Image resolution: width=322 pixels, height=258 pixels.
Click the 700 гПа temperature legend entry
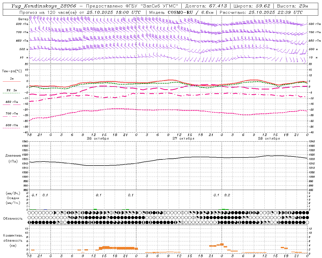[x=12, y=114]
